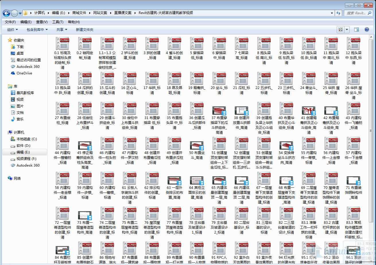Expand the 包含到库中 dropdown
Screen dimensions: 376x265
tap(37, 30)
